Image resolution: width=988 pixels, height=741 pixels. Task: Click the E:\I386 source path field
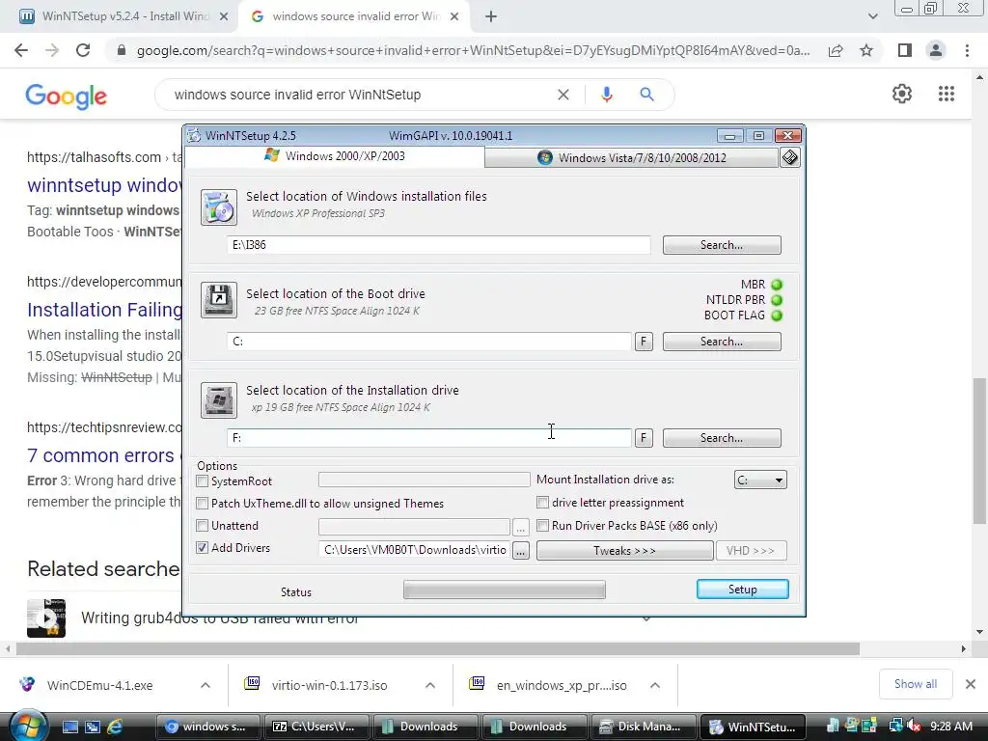click(439, 245)
